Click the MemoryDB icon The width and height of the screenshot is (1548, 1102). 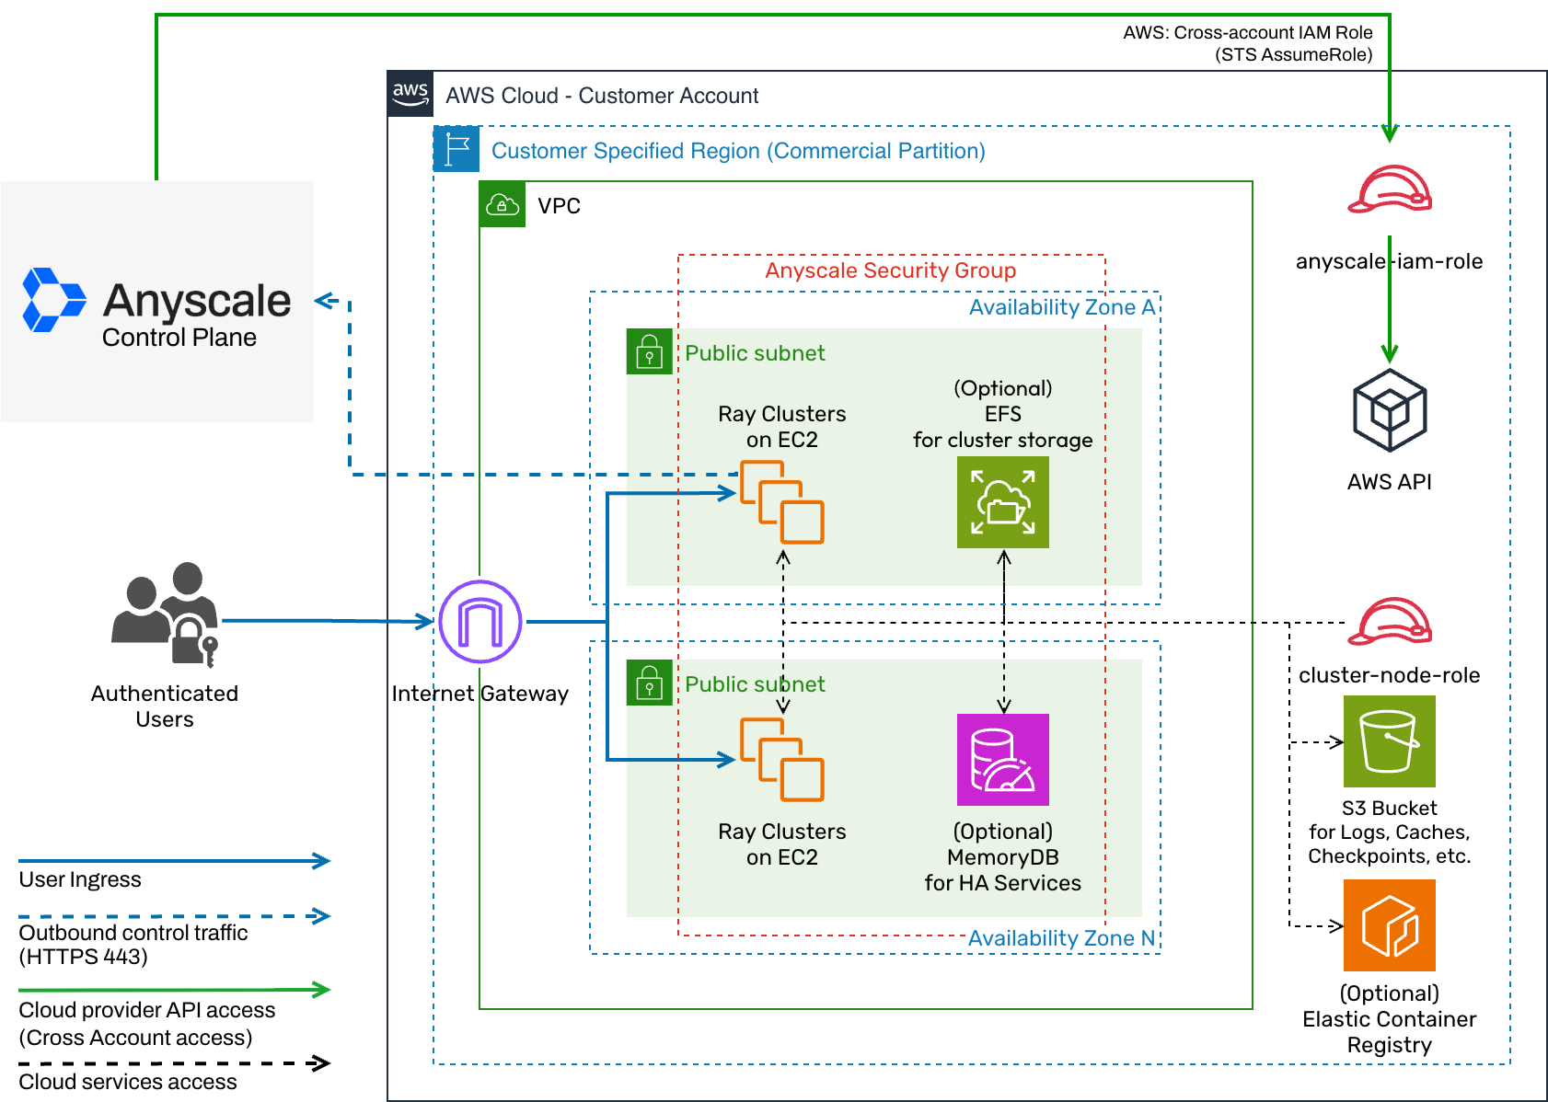(x=1002, y=760)
